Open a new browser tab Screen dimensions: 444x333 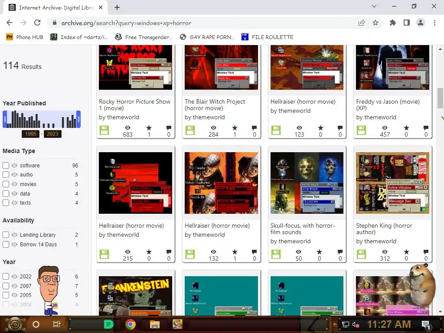117,7
